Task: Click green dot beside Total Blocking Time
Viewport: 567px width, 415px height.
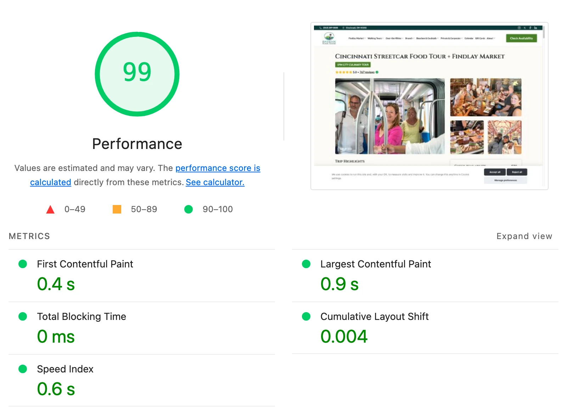Action: (23, 316)
